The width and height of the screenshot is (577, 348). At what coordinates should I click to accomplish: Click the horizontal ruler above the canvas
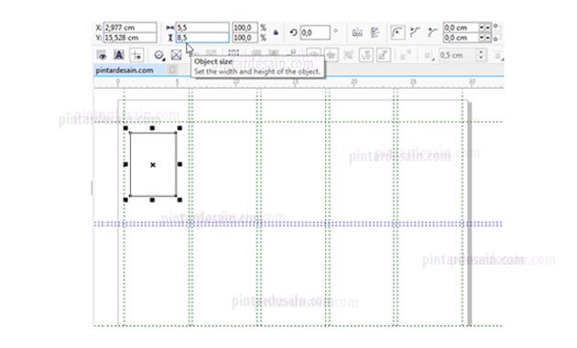coord(298,82)
